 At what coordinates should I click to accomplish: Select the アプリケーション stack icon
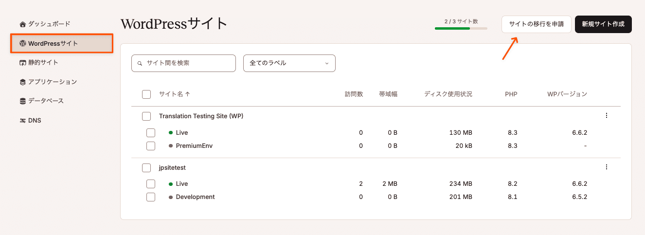click(22, 82)
